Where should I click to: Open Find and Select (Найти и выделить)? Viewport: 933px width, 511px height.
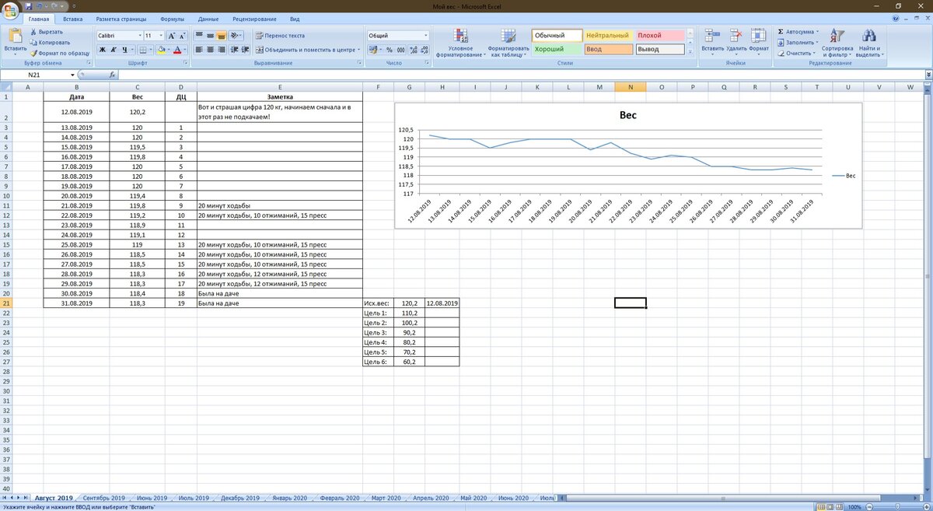point(868,44)
